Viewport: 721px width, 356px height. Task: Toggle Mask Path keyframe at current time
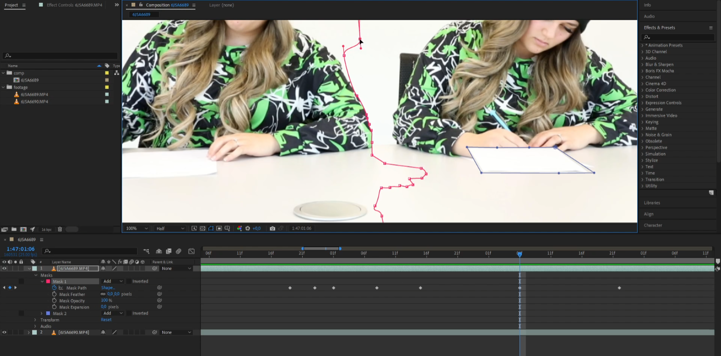(x=10, y=288)
